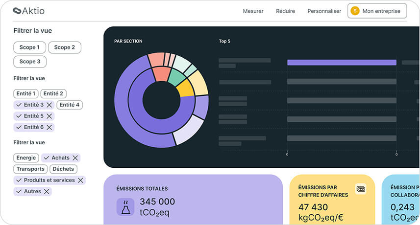Click the highlighted purple Top 5 bar
The height and width of the screenshot is (225, 420).
point(342,63)
